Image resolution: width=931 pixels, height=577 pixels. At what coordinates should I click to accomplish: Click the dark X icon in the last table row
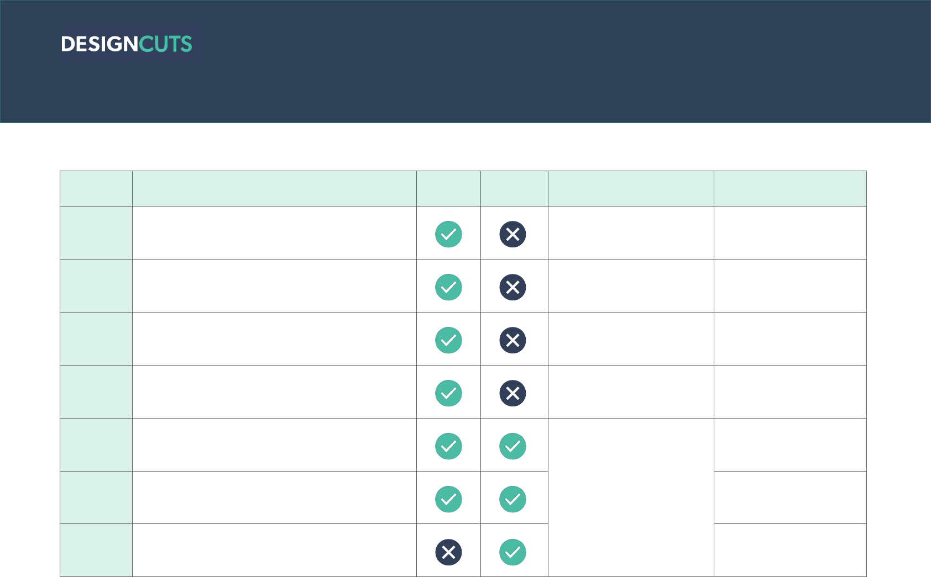click(448, 552)
